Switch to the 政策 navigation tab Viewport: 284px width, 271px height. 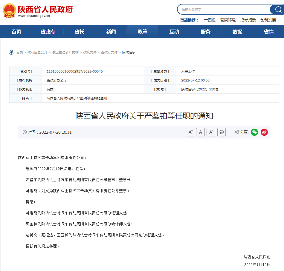pyautogui.click(x=142, y=31)
